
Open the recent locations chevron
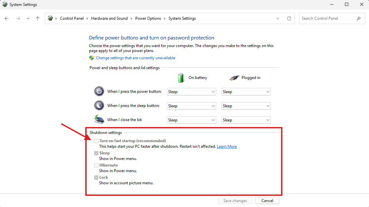tap(28, 18)
